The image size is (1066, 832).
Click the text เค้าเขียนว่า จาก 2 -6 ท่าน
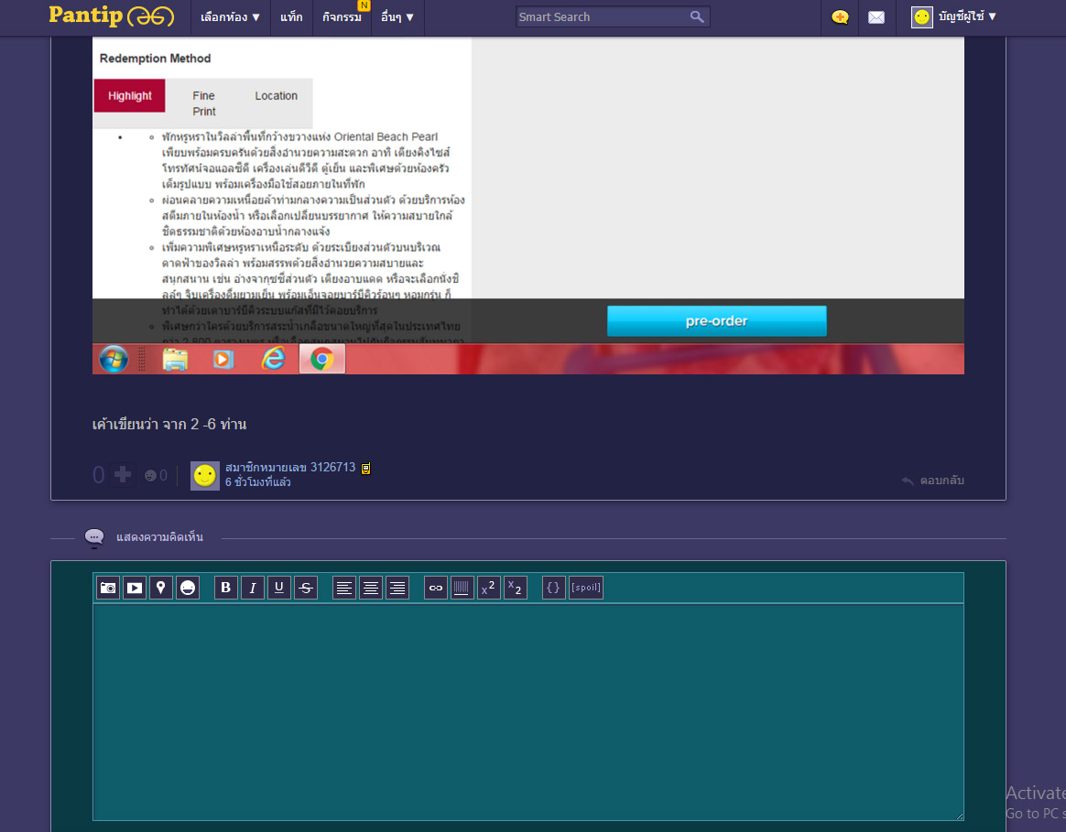(169, 424)
